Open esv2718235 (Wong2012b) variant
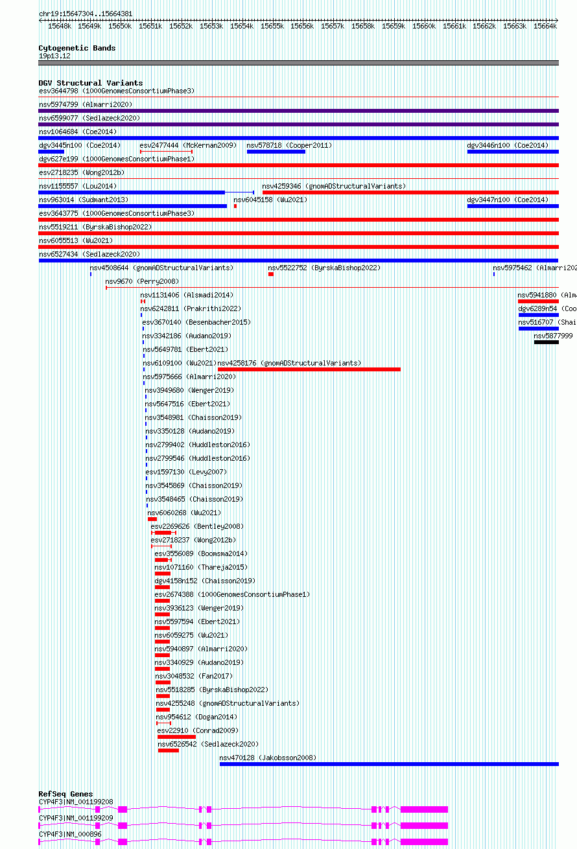This screenshot has width=577, height=849. click(x=82, y=172)
